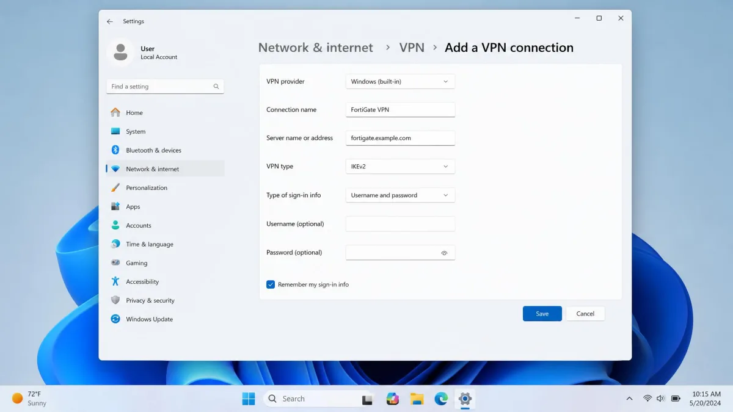Reveal password with the eye icon
This screenshot has height=412, width=733.
[445, 253]
